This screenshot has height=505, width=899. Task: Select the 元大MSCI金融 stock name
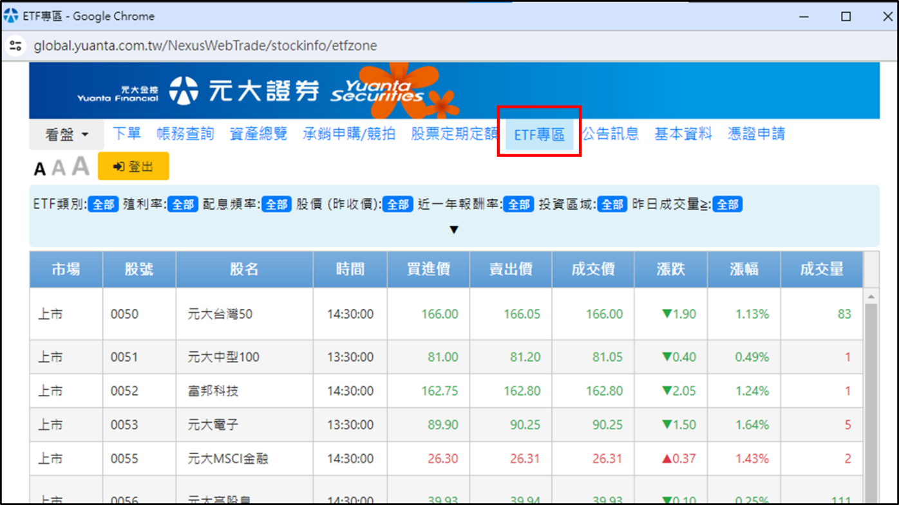[x=228, y=459]
